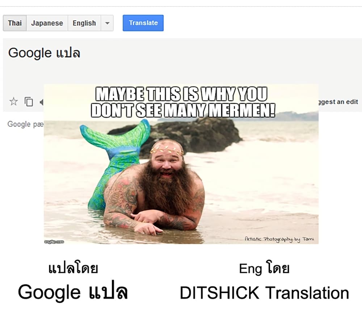Click the 'Google pae' transliteration text
This screenshot has width=362, height=326.
pos(26,124)
